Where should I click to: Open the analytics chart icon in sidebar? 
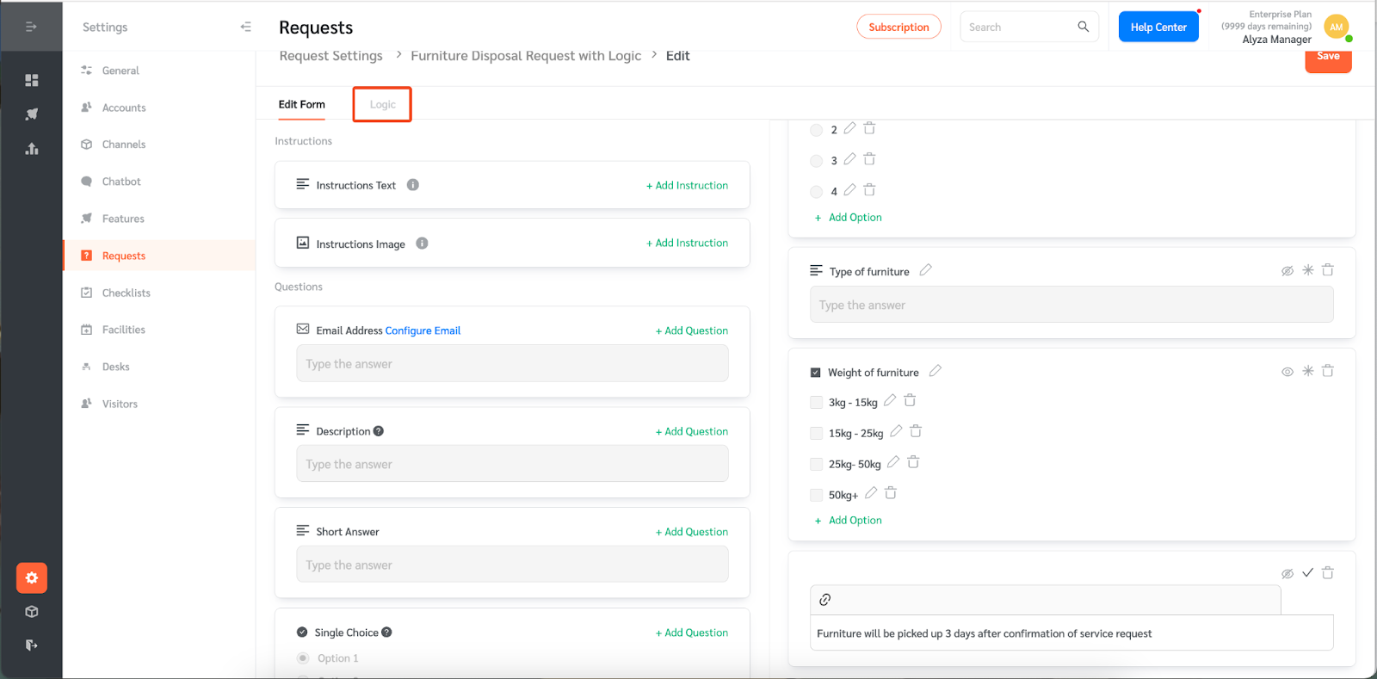(x=32, y=148)
